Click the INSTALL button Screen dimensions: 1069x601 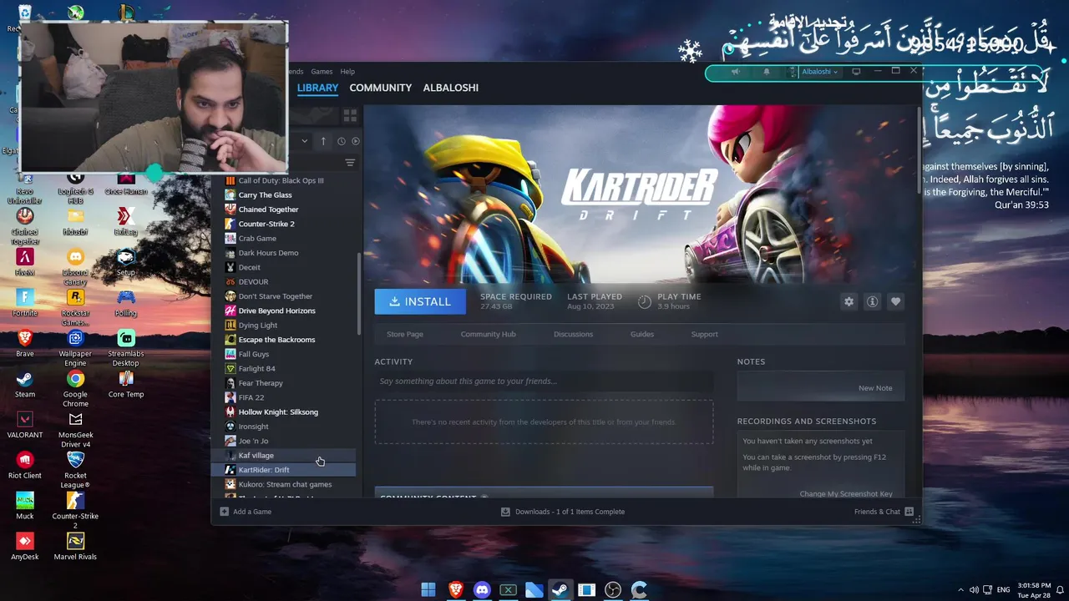coord(420,301)
